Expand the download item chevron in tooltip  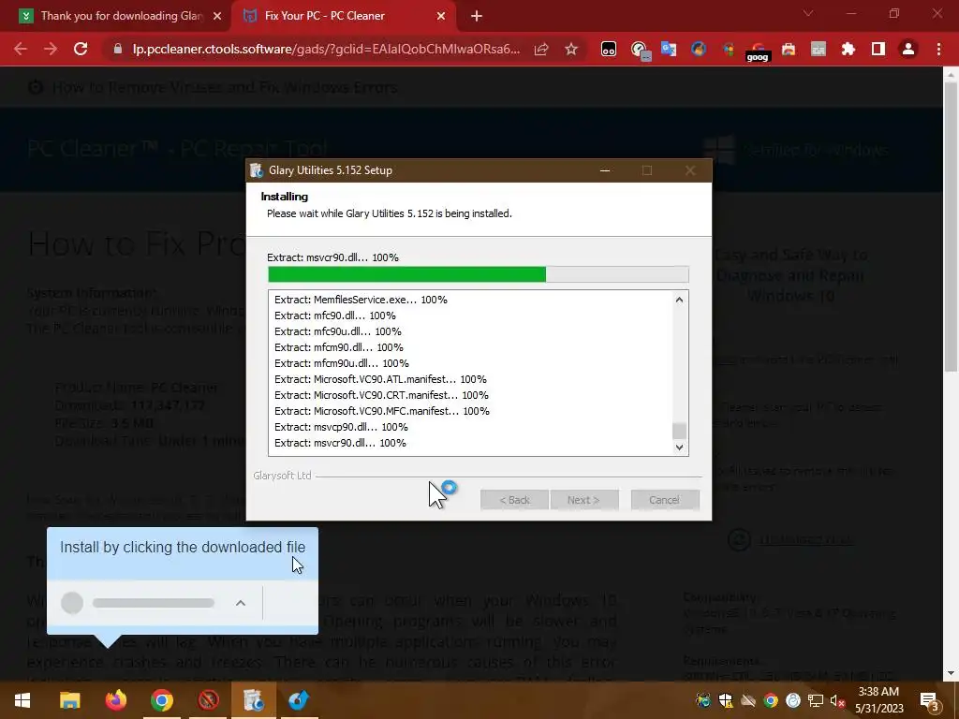(x=241, y=604)
